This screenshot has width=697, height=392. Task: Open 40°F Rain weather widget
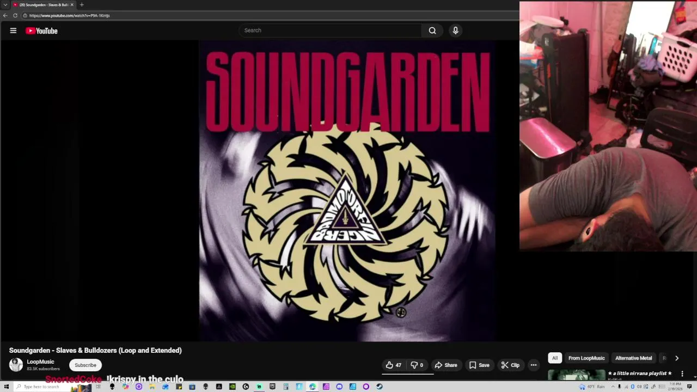(592, 387)
